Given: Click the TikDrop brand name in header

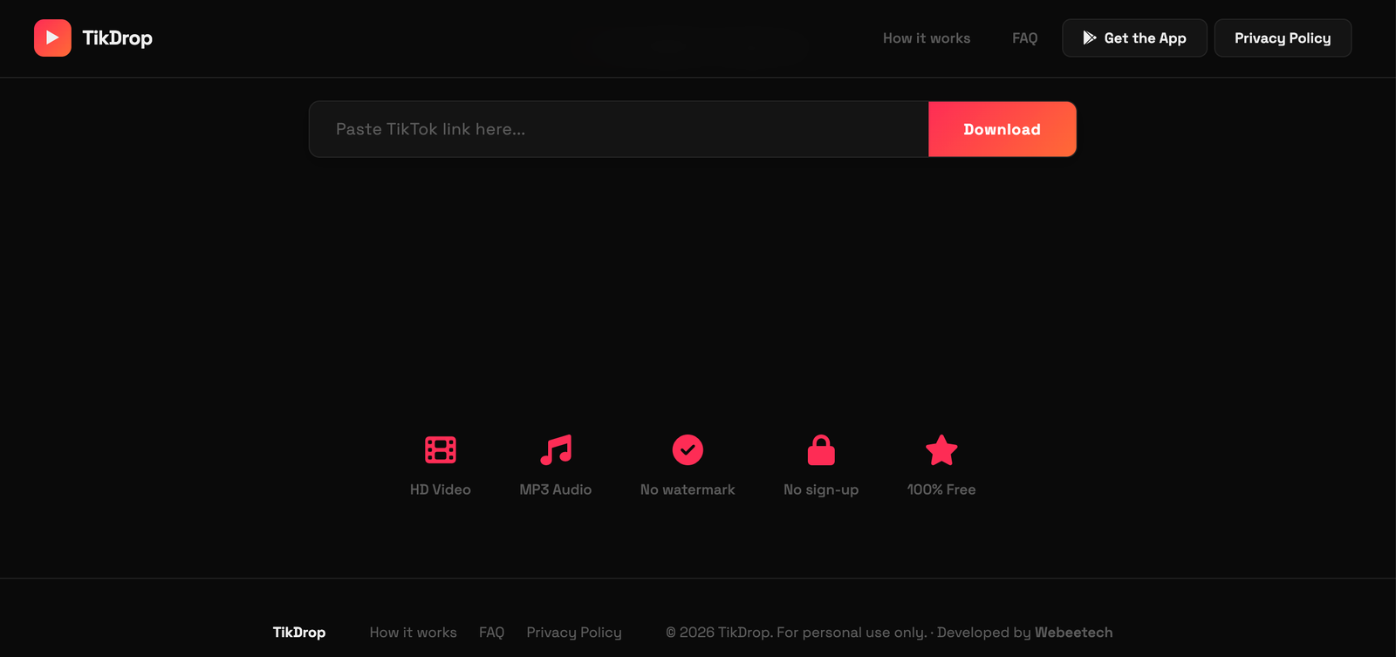Looking at the screenshot, I should pyautogui.click(x=117, y=38).
